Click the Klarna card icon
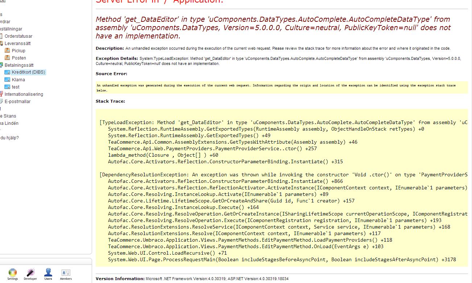This screenshot has height=283, width=472. pyautogui.click(x=7, y=79)
